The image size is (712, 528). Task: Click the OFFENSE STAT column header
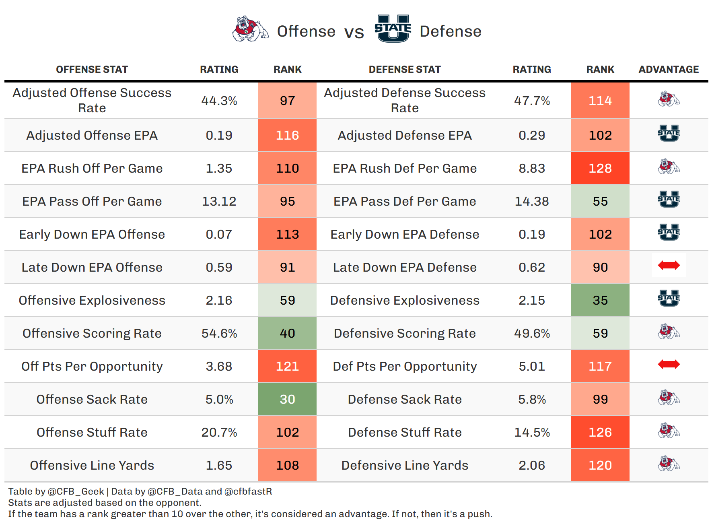tap(92, 70)
